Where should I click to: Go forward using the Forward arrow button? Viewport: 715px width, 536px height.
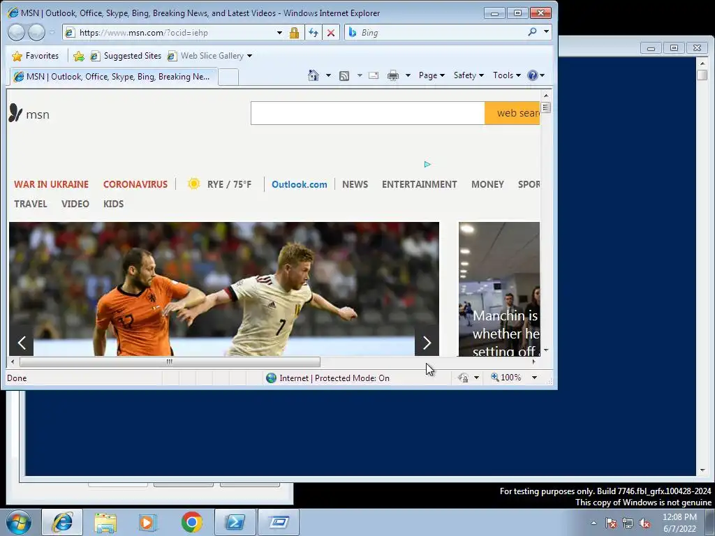click(x=36, y=32)
